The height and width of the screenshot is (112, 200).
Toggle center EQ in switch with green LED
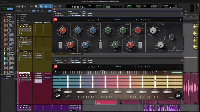click(100, 45)
